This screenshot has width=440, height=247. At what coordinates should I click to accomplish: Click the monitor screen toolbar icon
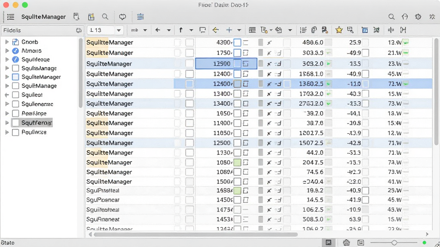(202, 30)
